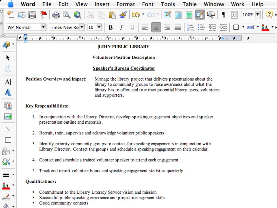Click the Copy icon

101,14
